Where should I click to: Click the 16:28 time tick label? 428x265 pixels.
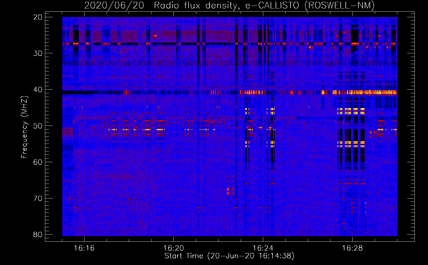[x=352, y=248]
